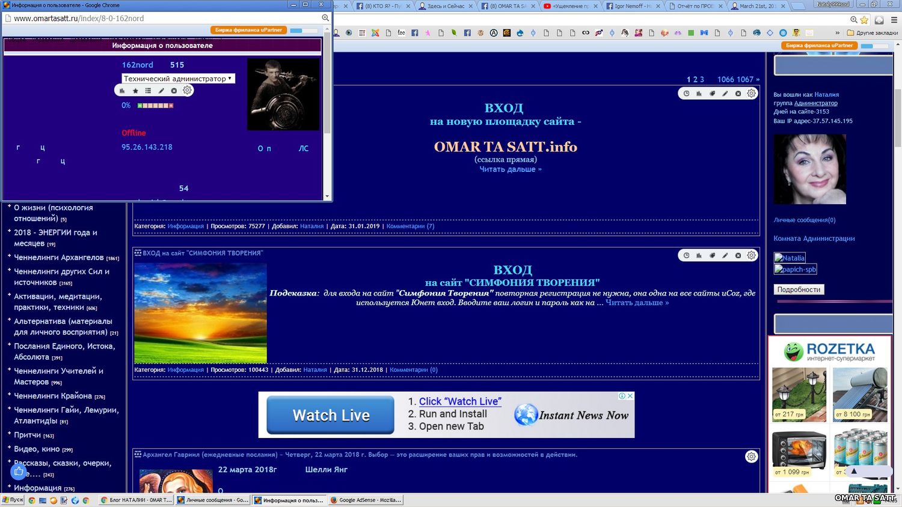Switch to Личные сообщения taskbar window
Image resolution: width=902 pixels, height=507 pixels.
click(x=213, y=500)
